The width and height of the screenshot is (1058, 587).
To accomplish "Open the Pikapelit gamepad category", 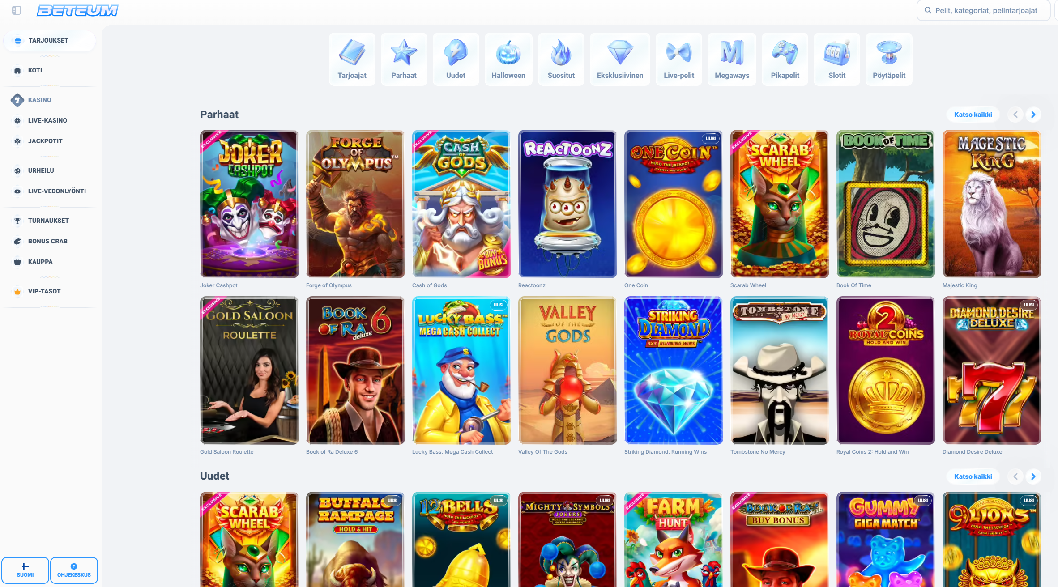I will click(x=785, y=59).
